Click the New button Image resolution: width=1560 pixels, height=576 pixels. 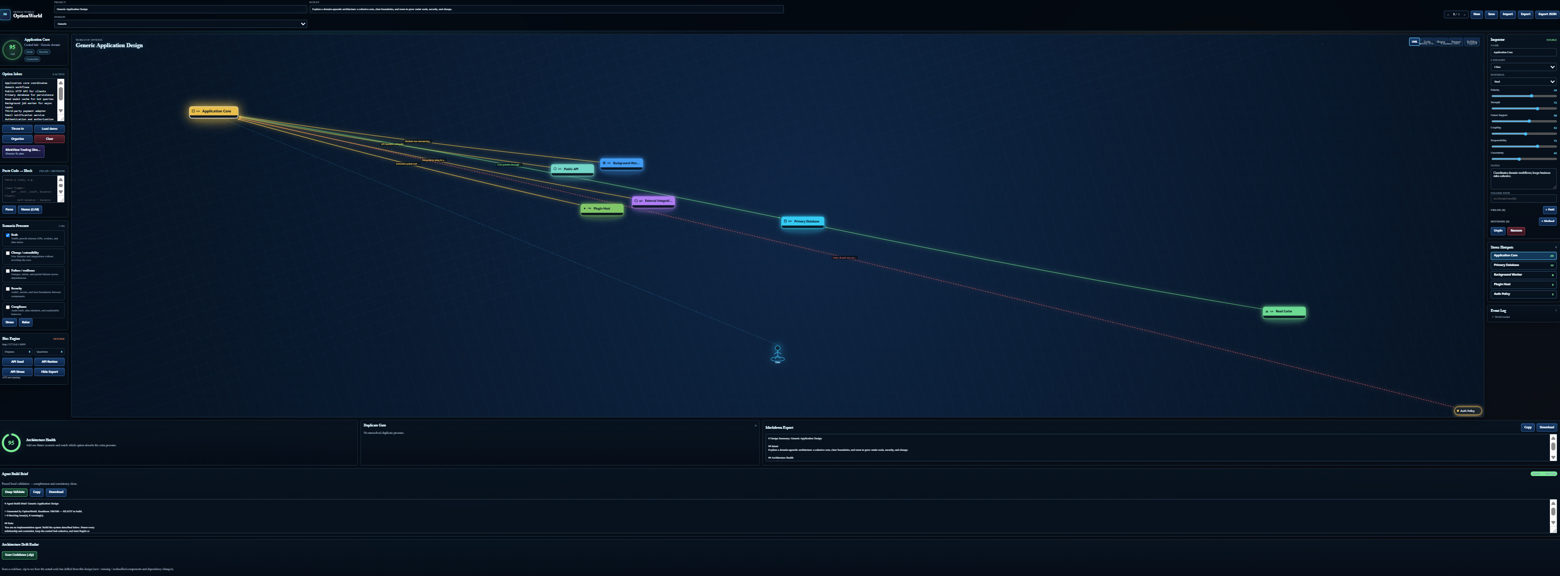click(x=1477, y=15)
